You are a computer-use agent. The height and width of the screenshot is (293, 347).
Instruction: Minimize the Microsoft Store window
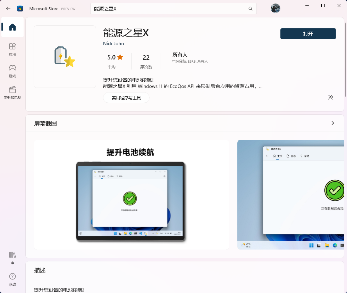coord(307,6)
